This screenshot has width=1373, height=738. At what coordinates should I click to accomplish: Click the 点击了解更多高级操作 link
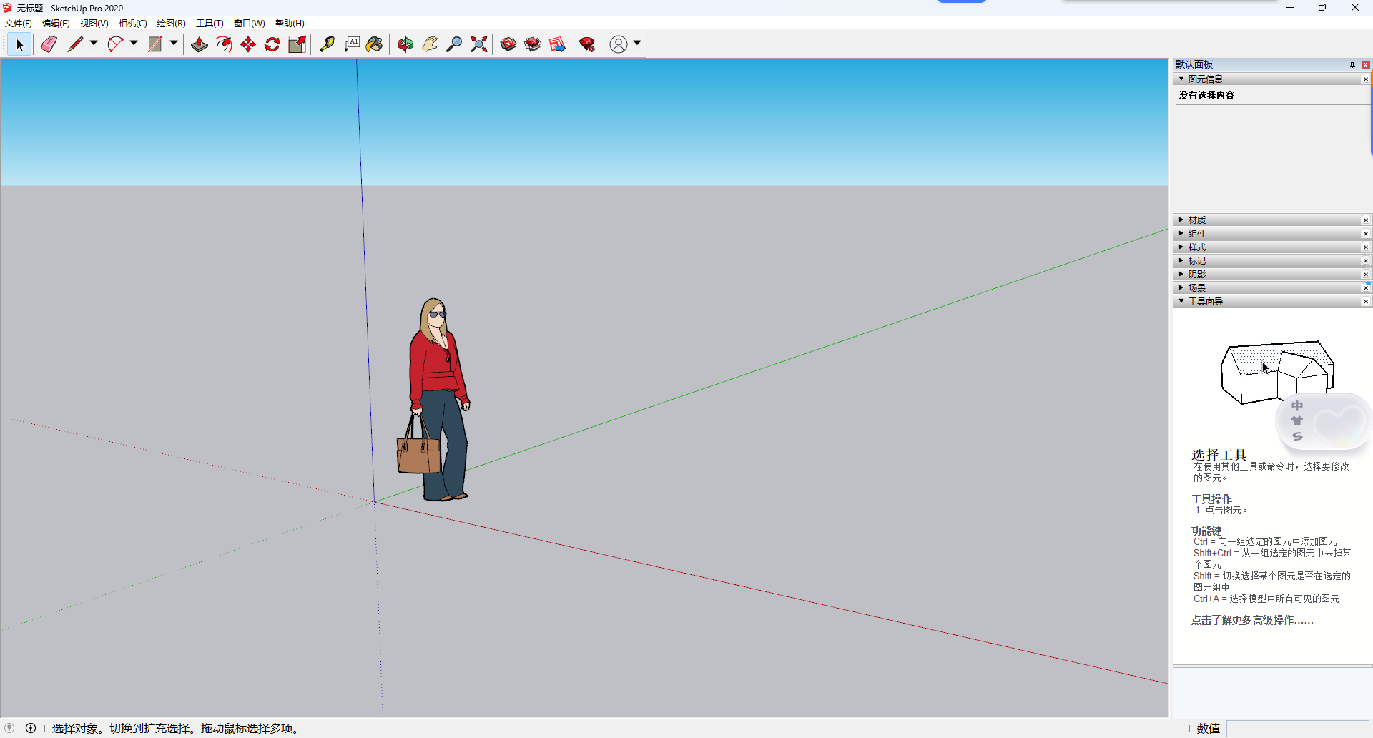pyautogui.click(x=1251, y=621)
